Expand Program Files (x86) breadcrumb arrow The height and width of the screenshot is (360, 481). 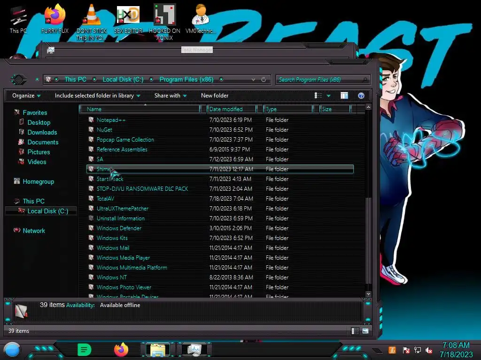[221, 80]
